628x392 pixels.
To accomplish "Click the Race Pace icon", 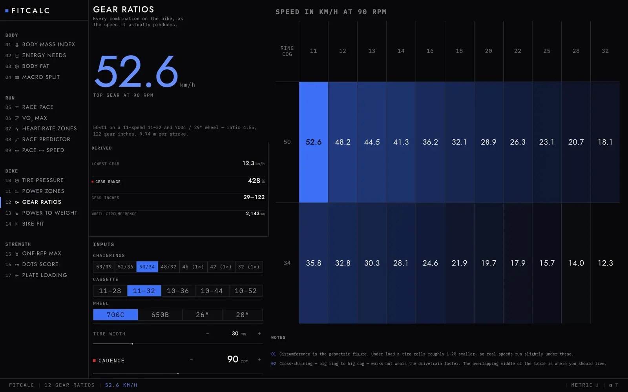I will point(17,107).
